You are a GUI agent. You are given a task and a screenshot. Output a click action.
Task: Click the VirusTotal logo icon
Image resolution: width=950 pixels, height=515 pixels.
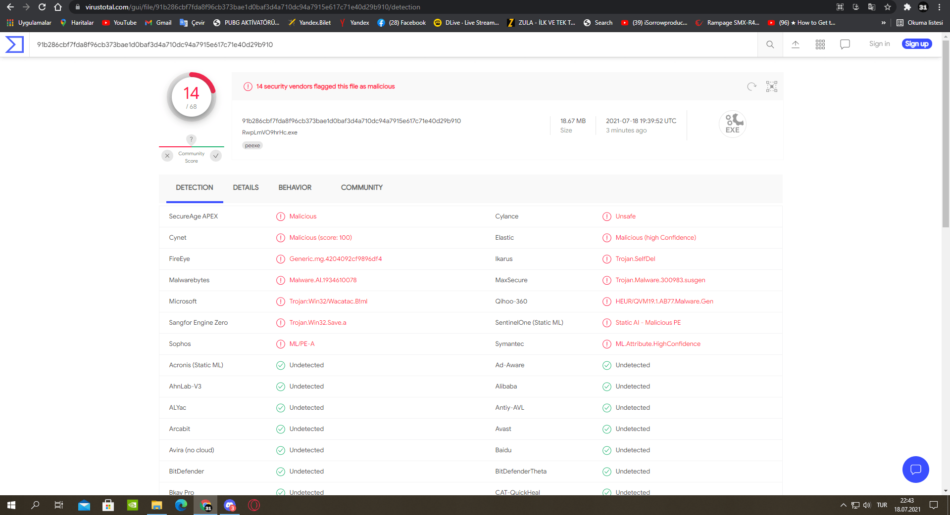click(x=14, y=44)
